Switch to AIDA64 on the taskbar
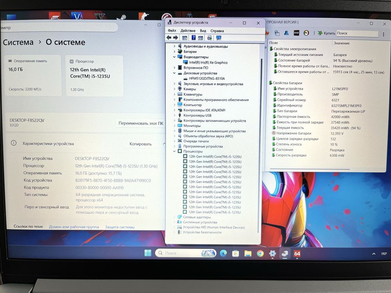 (x=297, y=254)
